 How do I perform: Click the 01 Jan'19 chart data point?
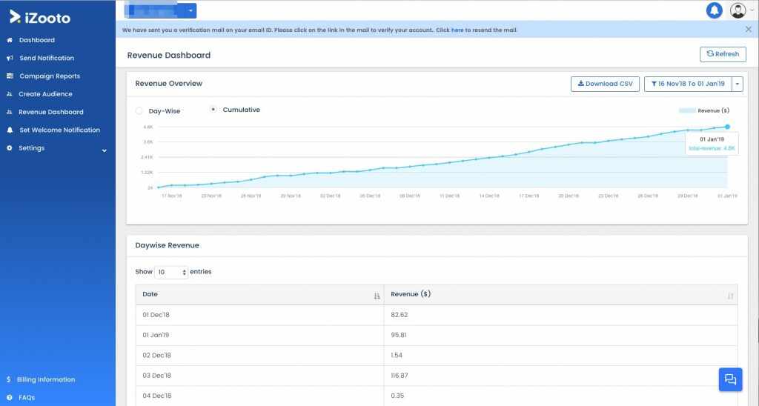[727, 127]
